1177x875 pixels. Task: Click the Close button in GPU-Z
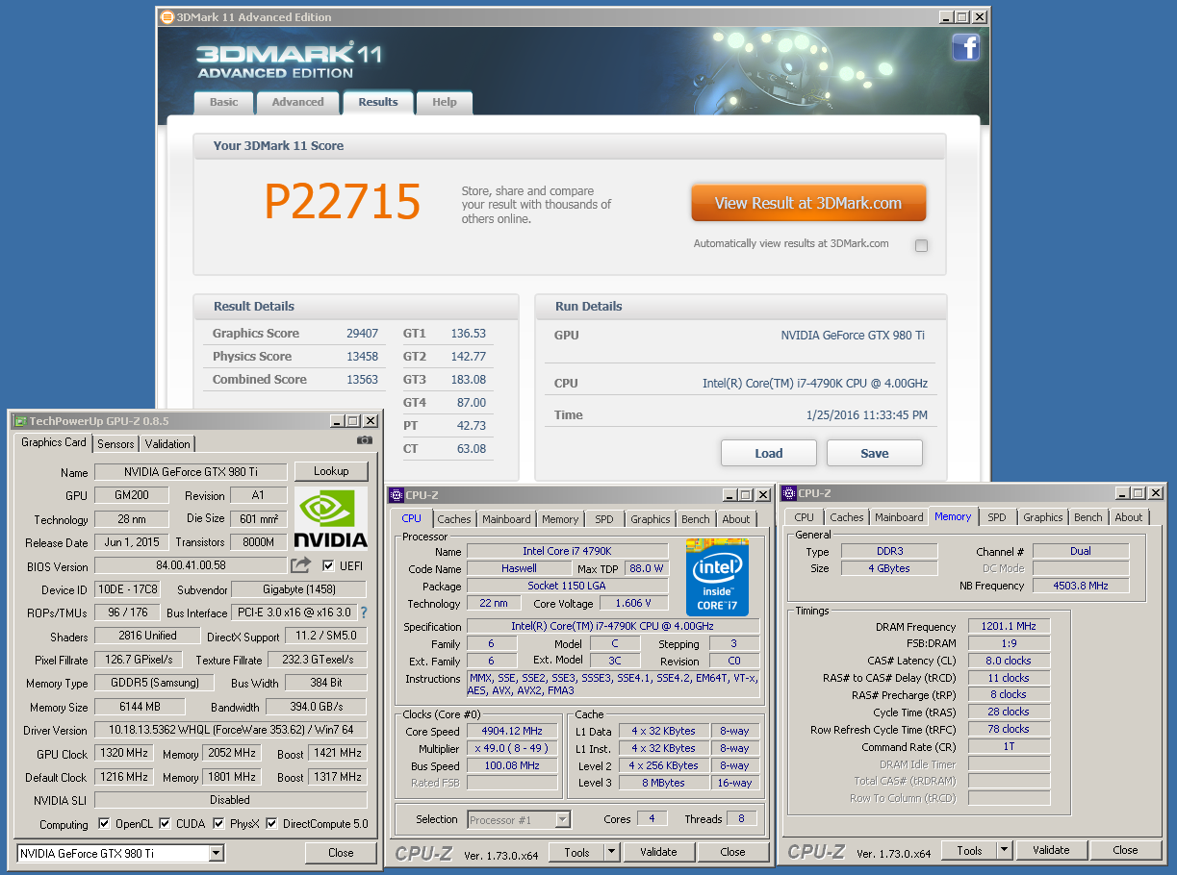pos(341,853)
